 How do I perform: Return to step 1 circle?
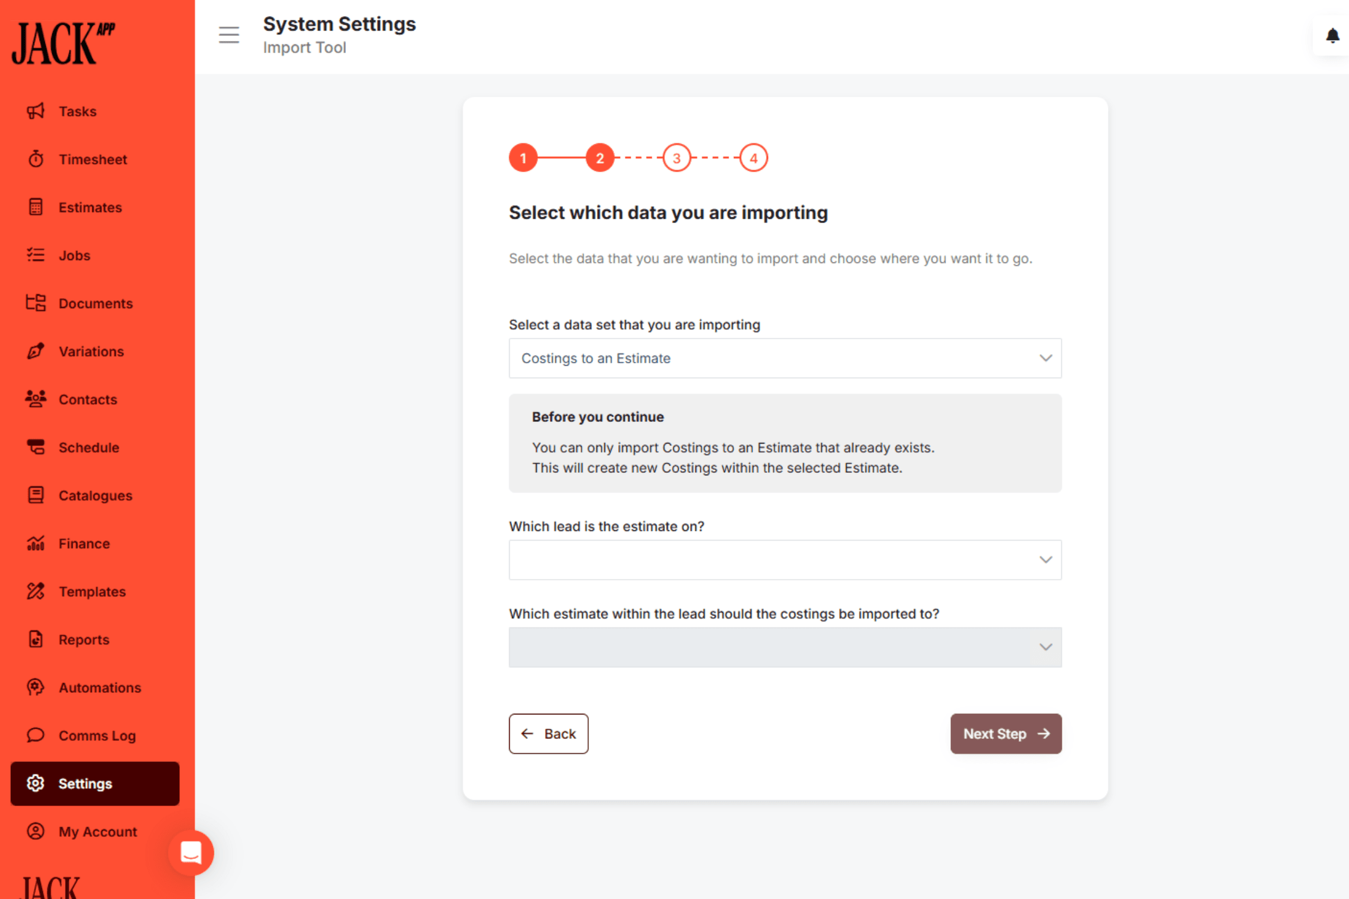pos(523,158)
